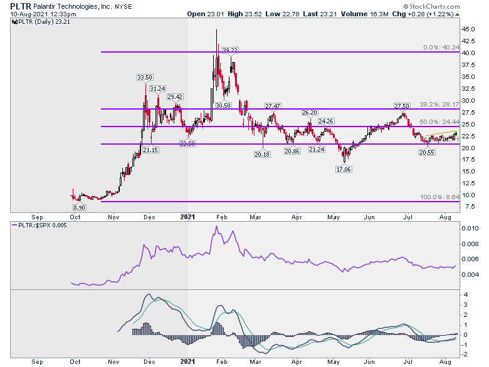Click the 38.2%: 28.17 Fibonacci label
This screenshot has width=489, height=367.
pyautogui.click(x=439, y=105)
